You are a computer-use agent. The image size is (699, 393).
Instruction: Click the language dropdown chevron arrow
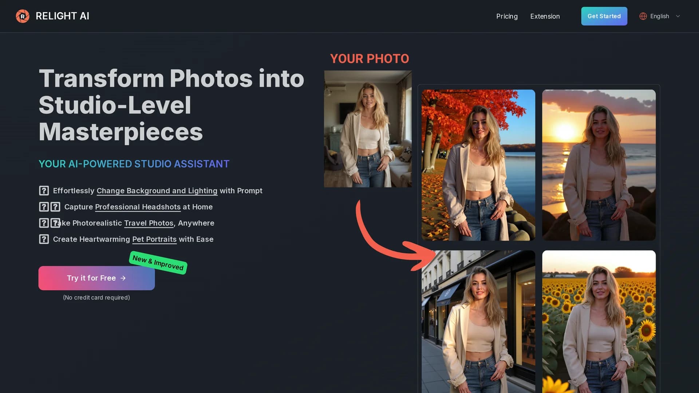(678, 16)
